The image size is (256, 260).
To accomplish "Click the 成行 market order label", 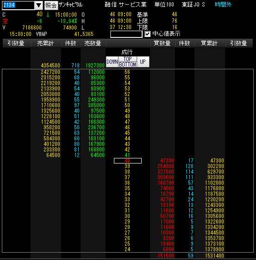I will click(x=127, y=52).
